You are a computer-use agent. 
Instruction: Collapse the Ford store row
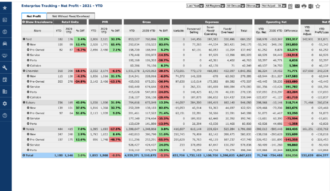click(x=24, y=39)
